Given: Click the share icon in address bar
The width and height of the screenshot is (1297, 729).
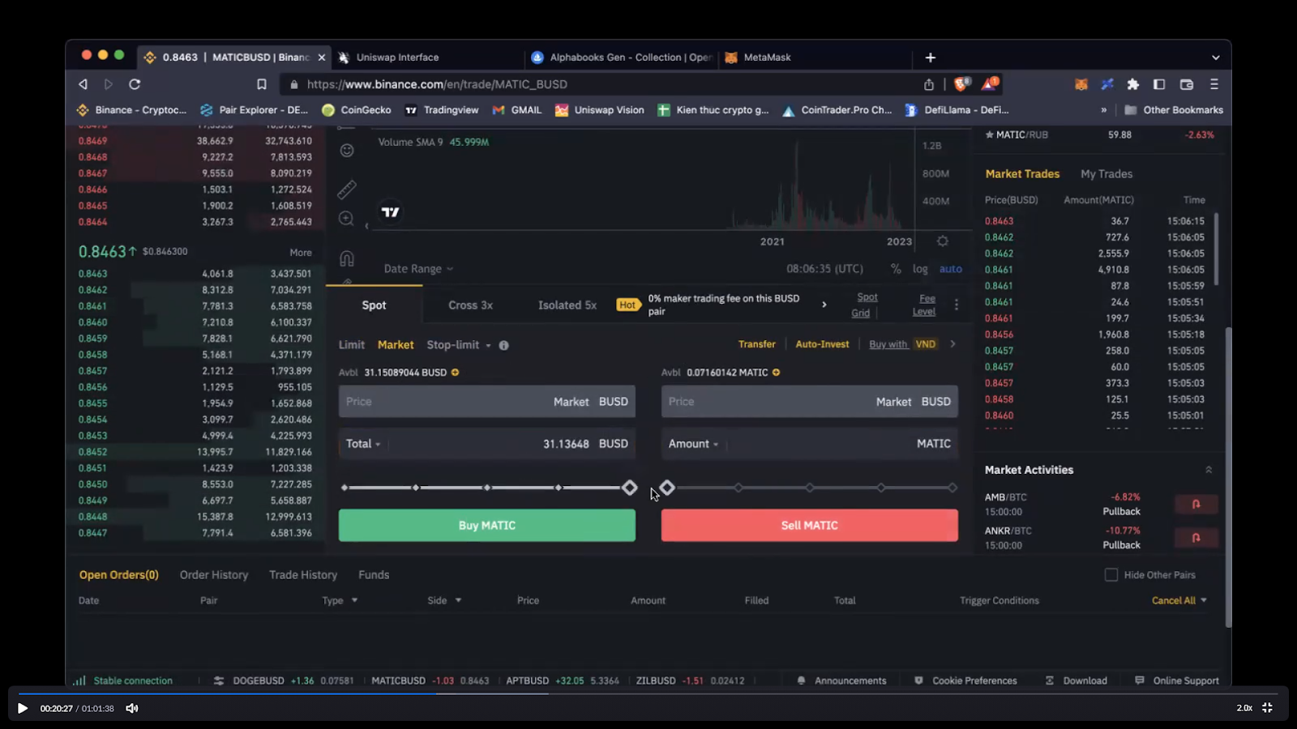Looking at the screenshot, I should point(929,84).
